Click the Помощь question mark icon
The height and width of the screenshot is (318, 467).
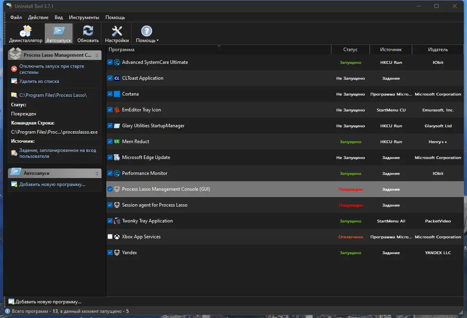point(146,31)
